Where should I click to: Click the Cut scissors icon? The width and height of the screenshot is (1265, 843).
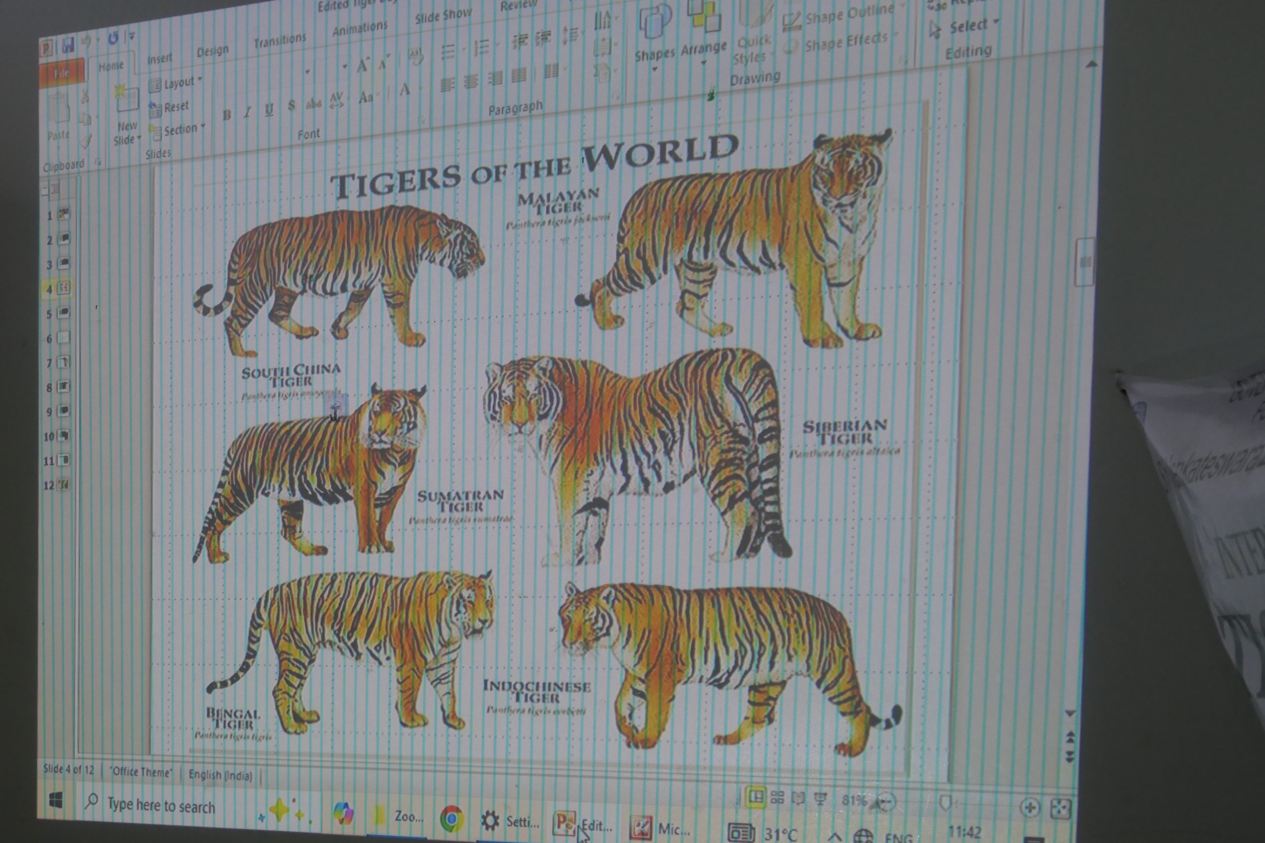[x=84, y=97]
